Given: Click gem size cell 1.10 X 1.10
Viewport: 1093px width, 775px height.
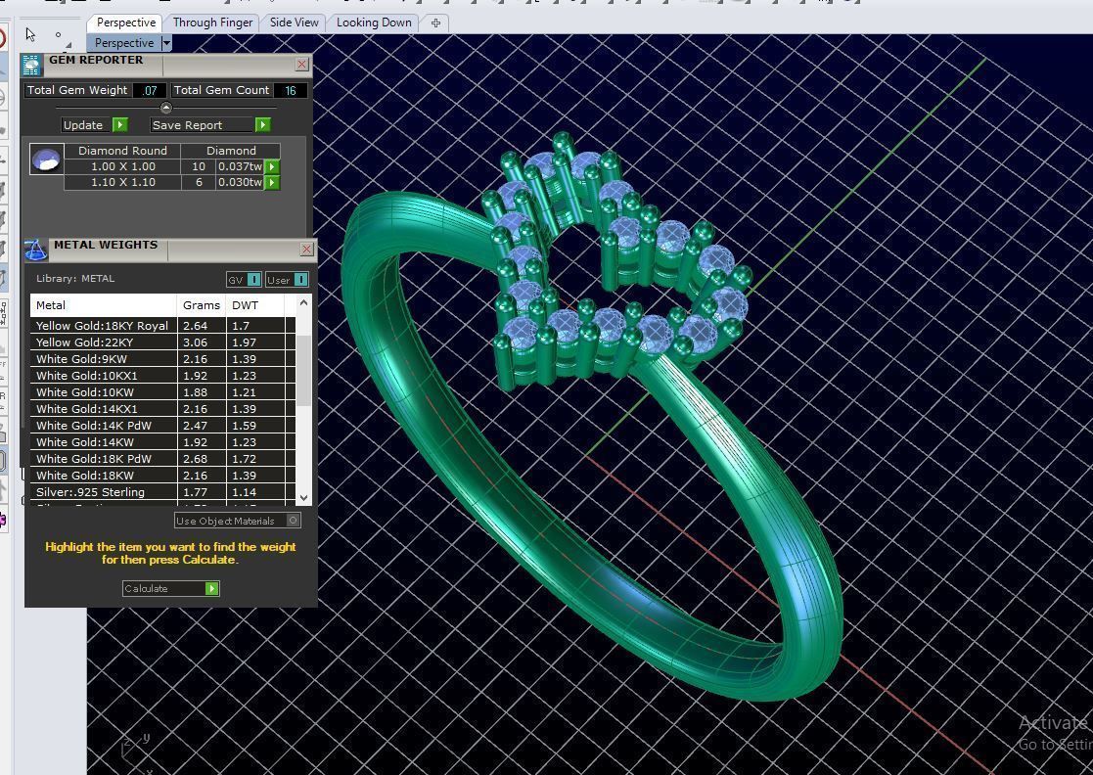Looking at the screenshot, I should [x=122, y=183].
